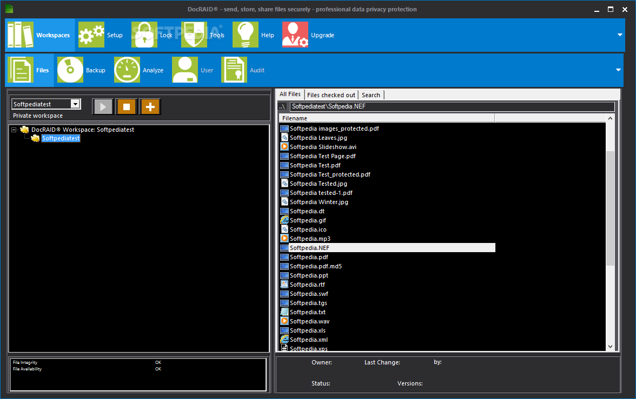Screen dimensions: 636x399
Task: Select the Softpediatest folder in tree
Action: pyautogui.click(x=61, y=139)
